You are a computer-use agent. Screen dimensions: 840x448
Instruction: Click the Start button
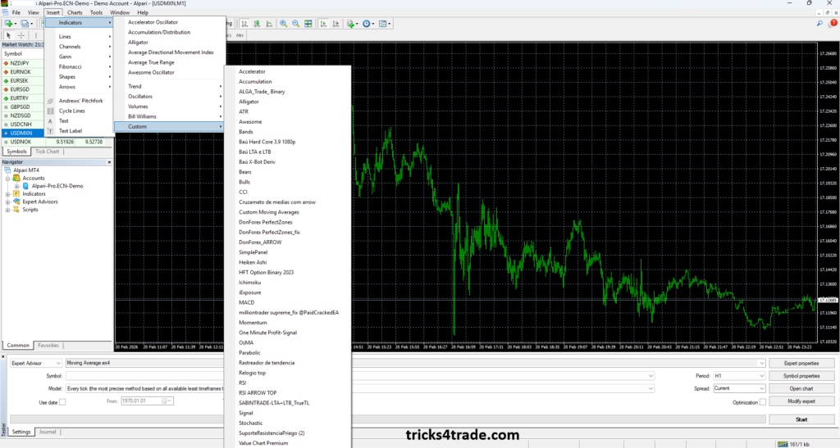coord(801,419)
